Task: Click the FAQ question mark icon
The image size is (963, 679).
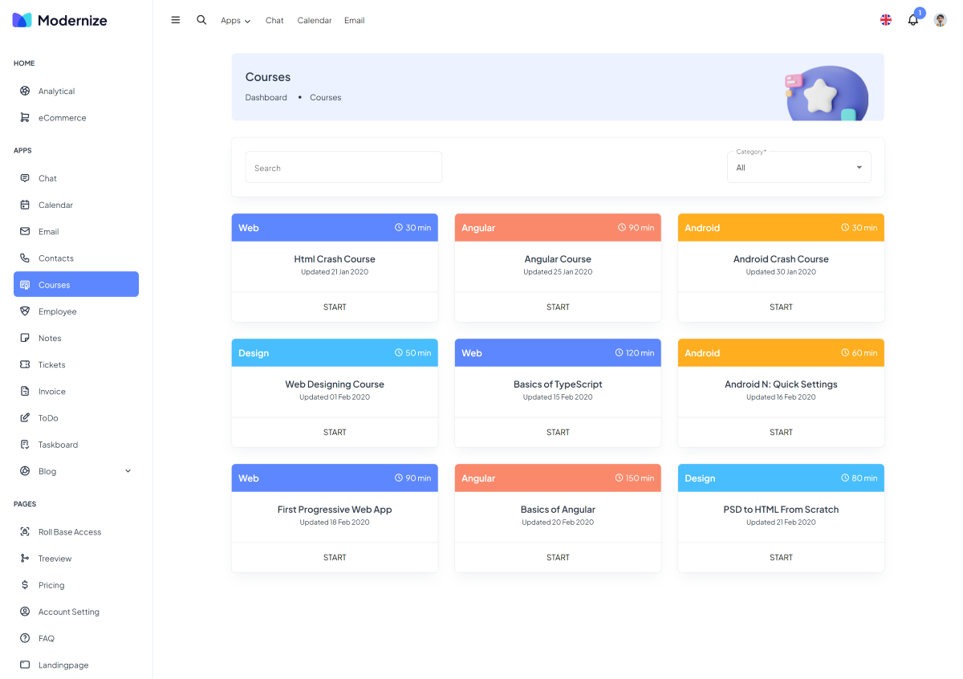Action: [x=25, y=639]
